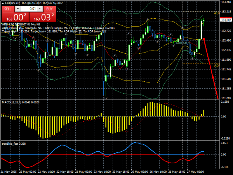Click the 161.745 price axis label
The height and width of the screenshot is (175, 233).
226,69
